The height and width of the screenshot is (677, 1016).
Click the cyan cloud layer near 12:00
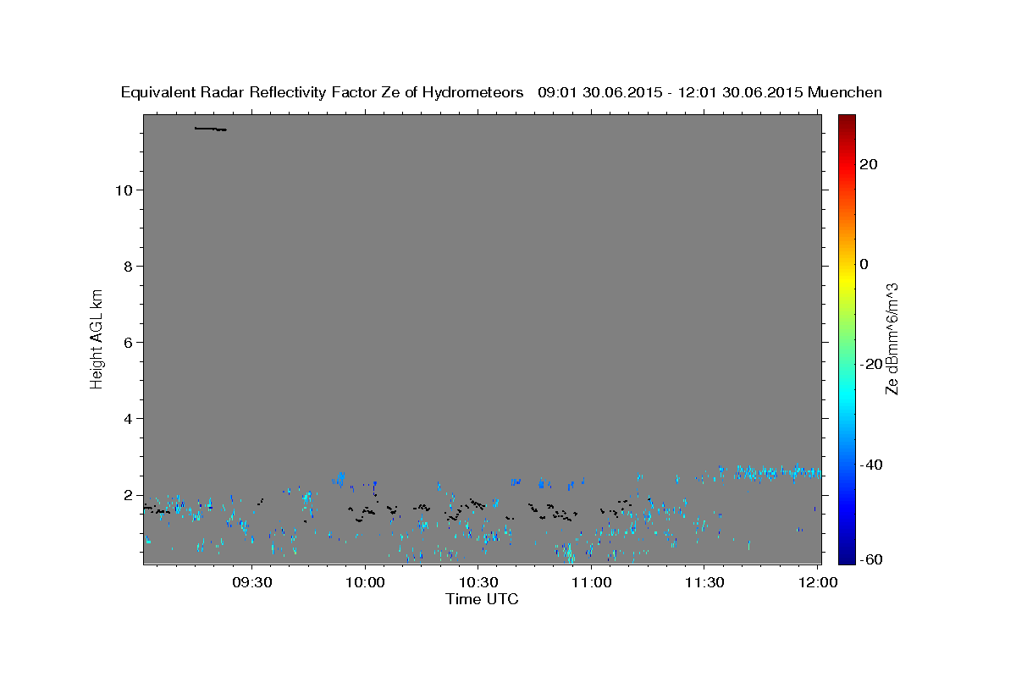[x=777, y=472]
